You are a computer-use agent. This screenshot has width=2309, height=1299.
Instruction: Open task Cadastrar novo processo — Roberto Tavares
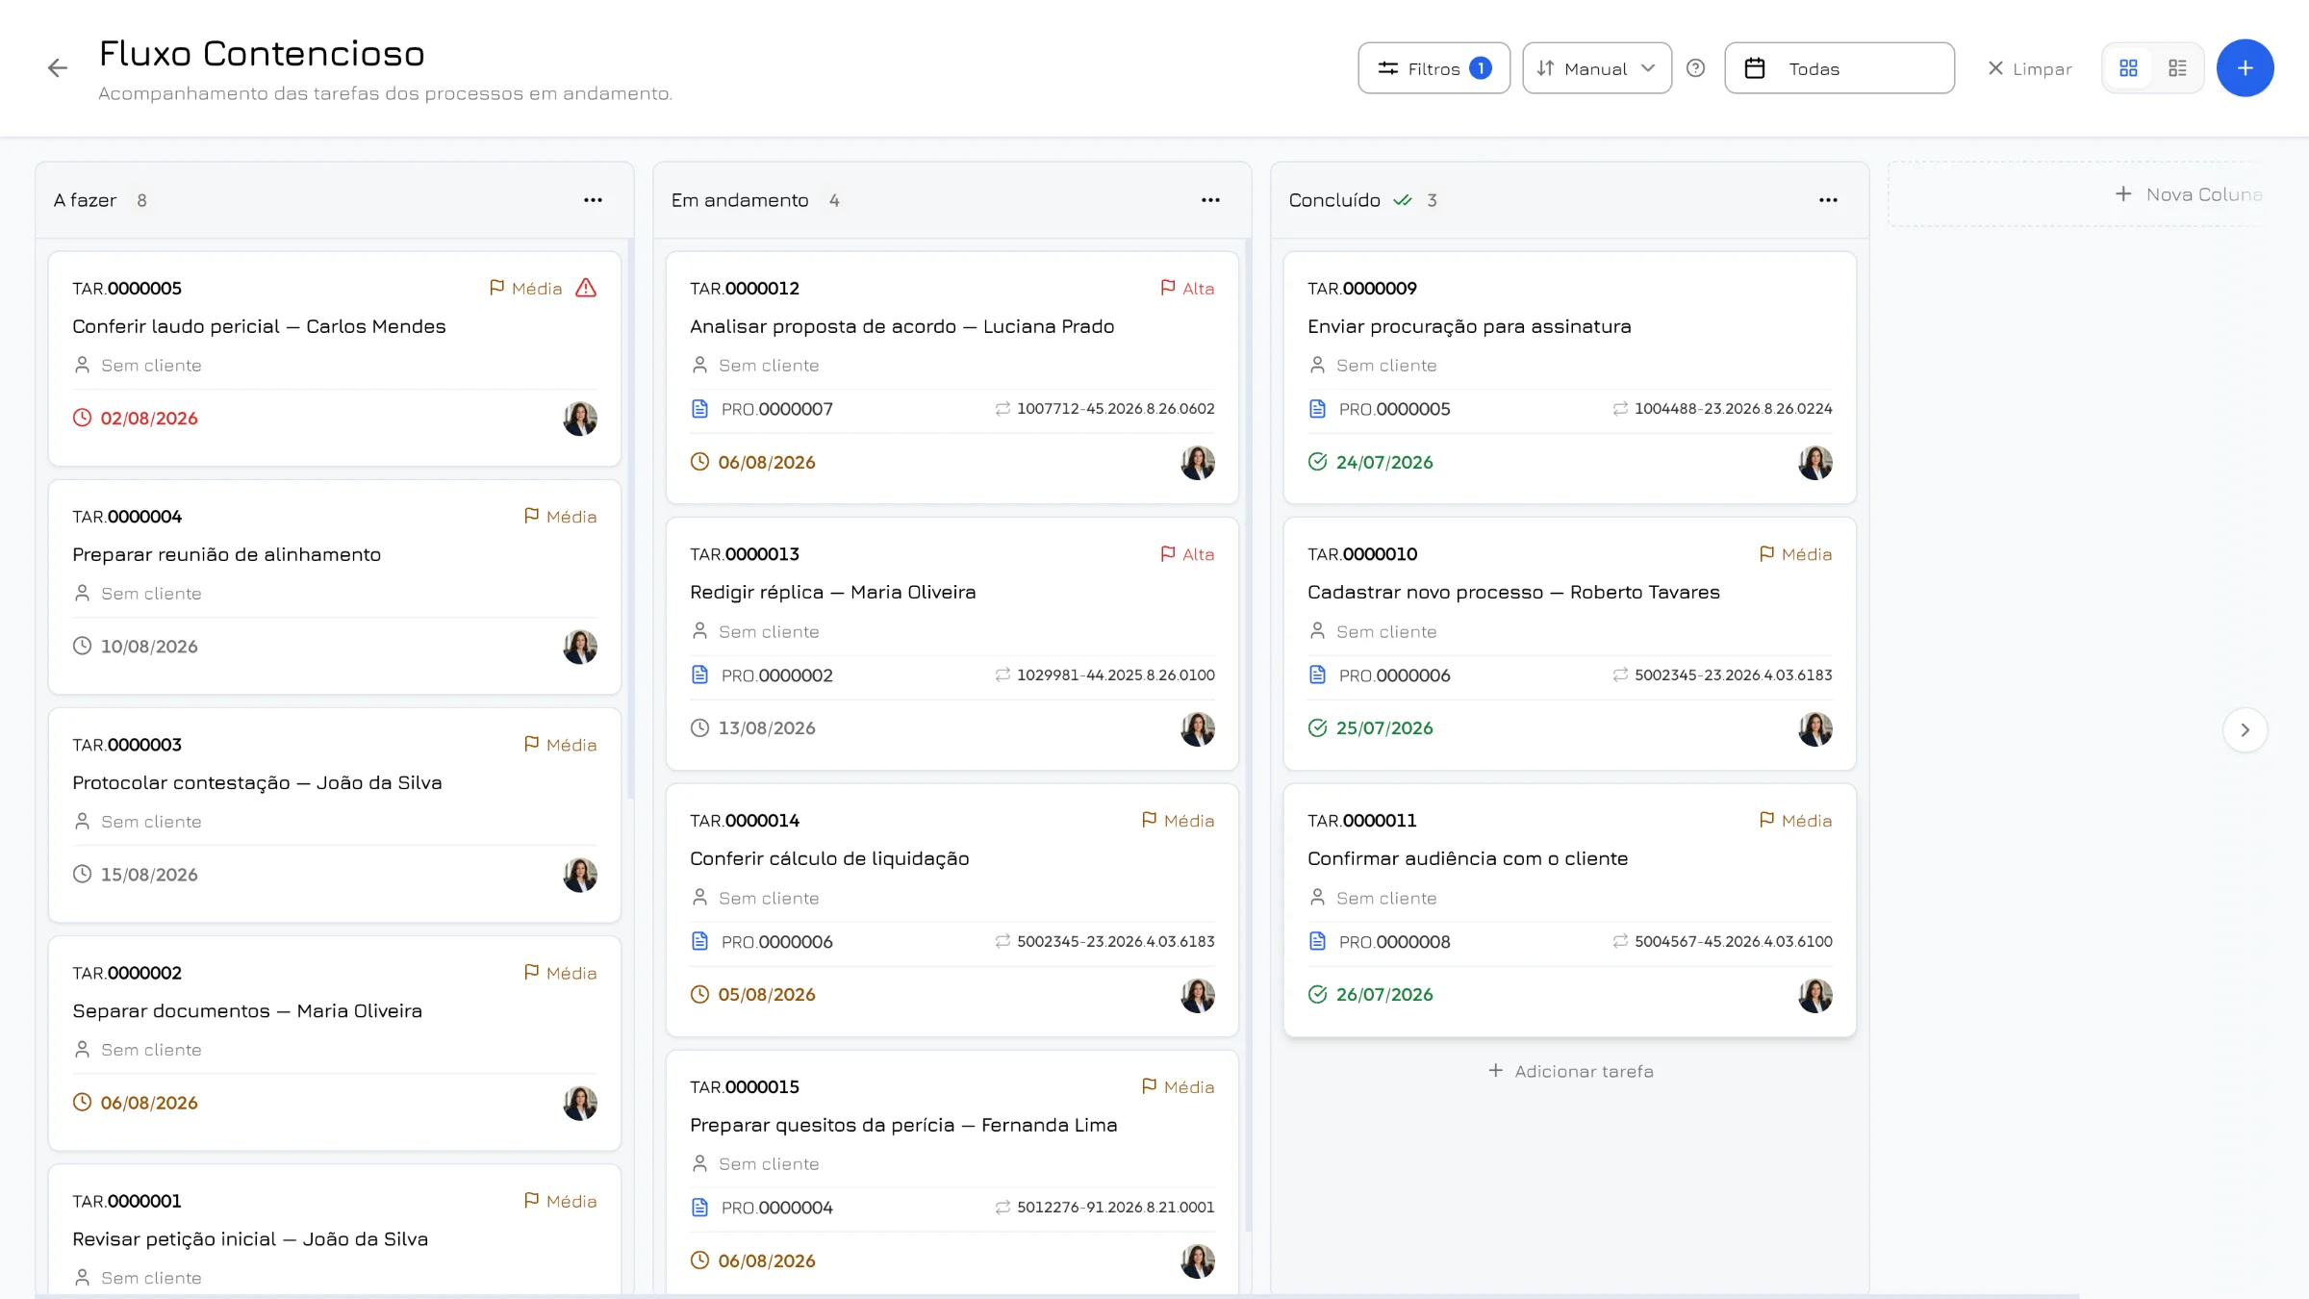[x=1513, y=592]
